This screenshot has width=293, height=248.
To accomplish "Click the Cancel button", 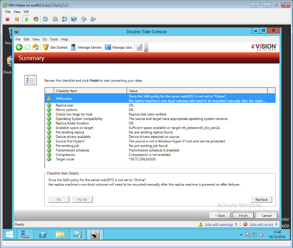I will click(267, 215).
